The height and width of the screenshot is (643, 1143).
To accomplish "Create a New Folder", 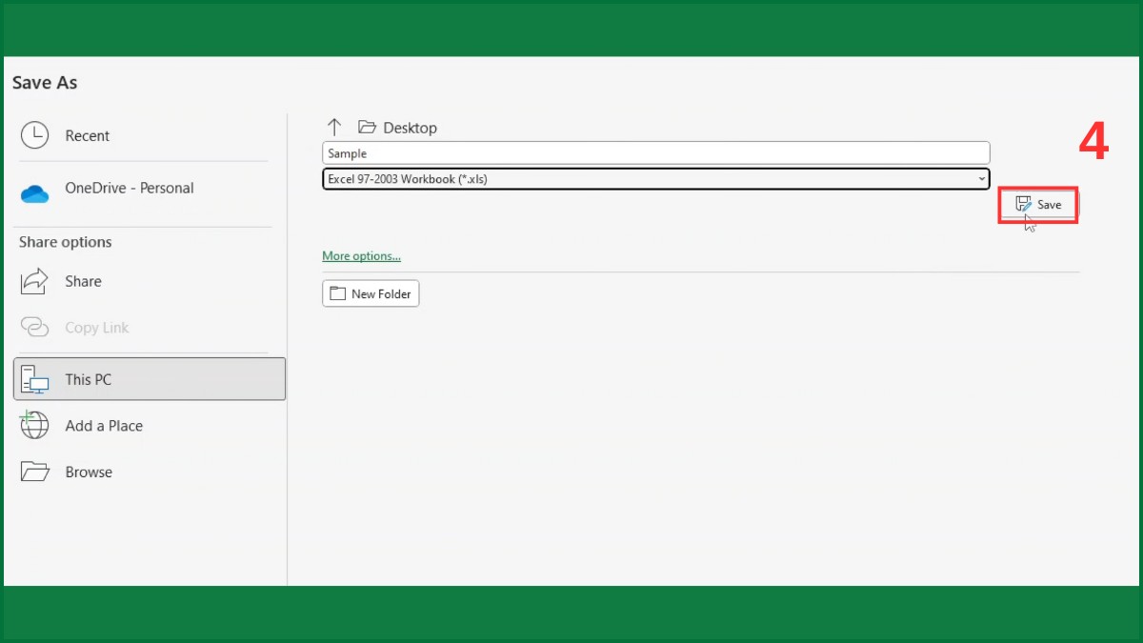I will (371, 293).
